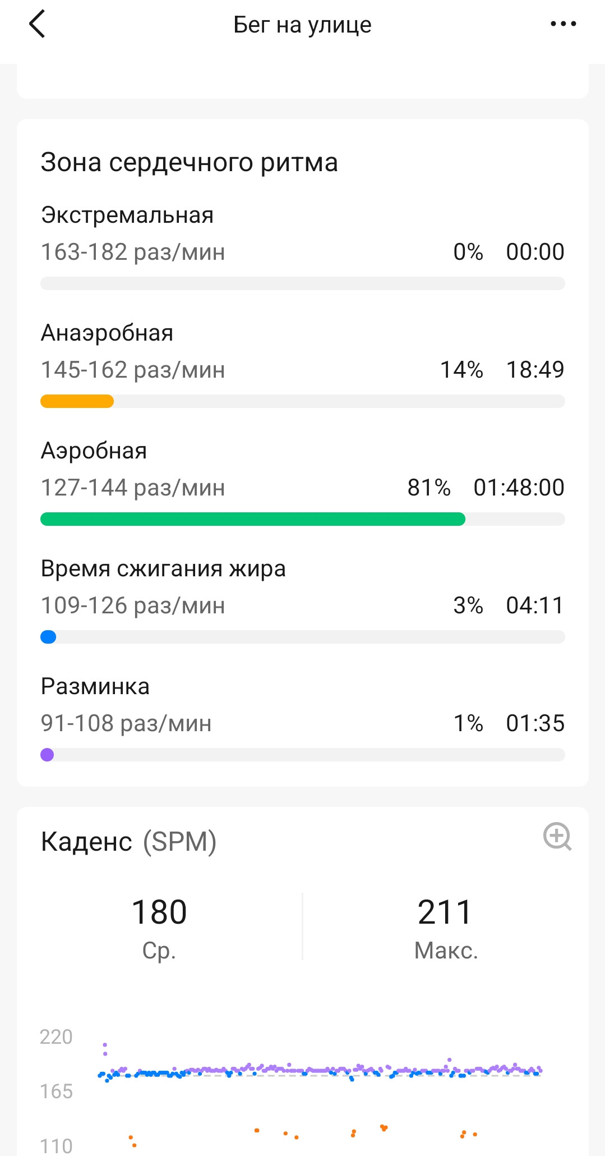The height and width of the screenshot is (1156, 605).
Task: Tap the "Экстремальная" zone label
Action: click(127, 215)
